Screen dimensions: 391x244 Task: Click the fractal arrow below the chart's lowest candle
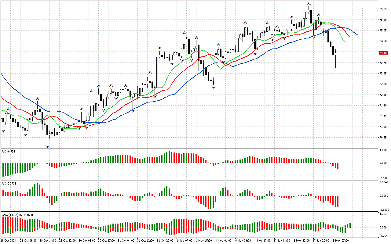[x=47, y=147]
